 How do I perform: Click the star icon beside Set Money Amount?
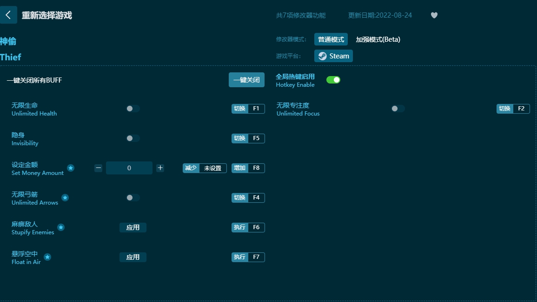click(x=70, y=168)
